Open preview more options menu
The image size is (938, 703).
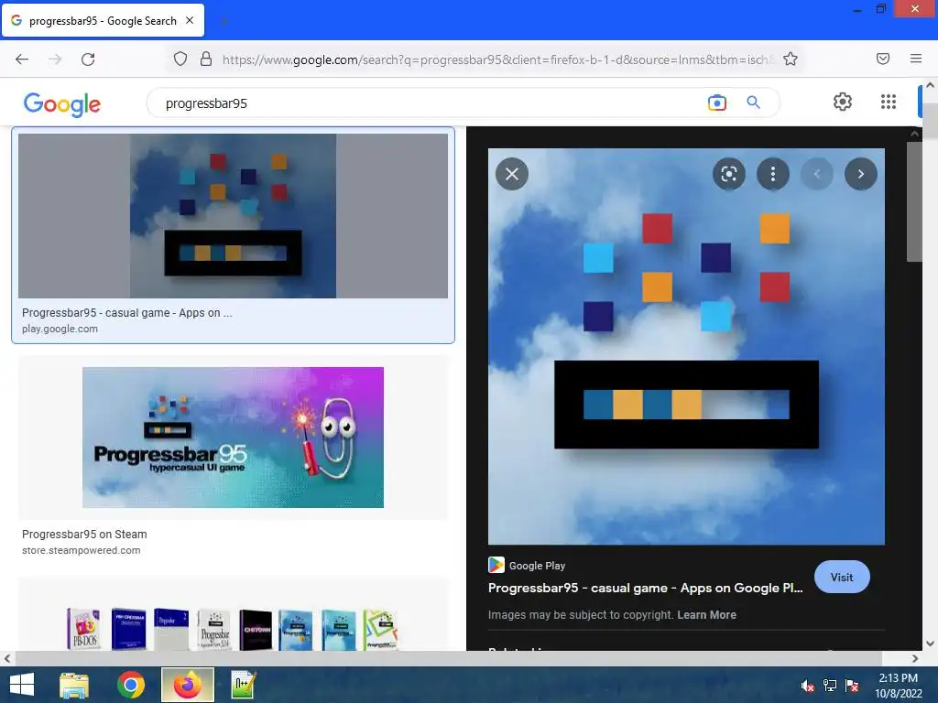coord(773,174)
